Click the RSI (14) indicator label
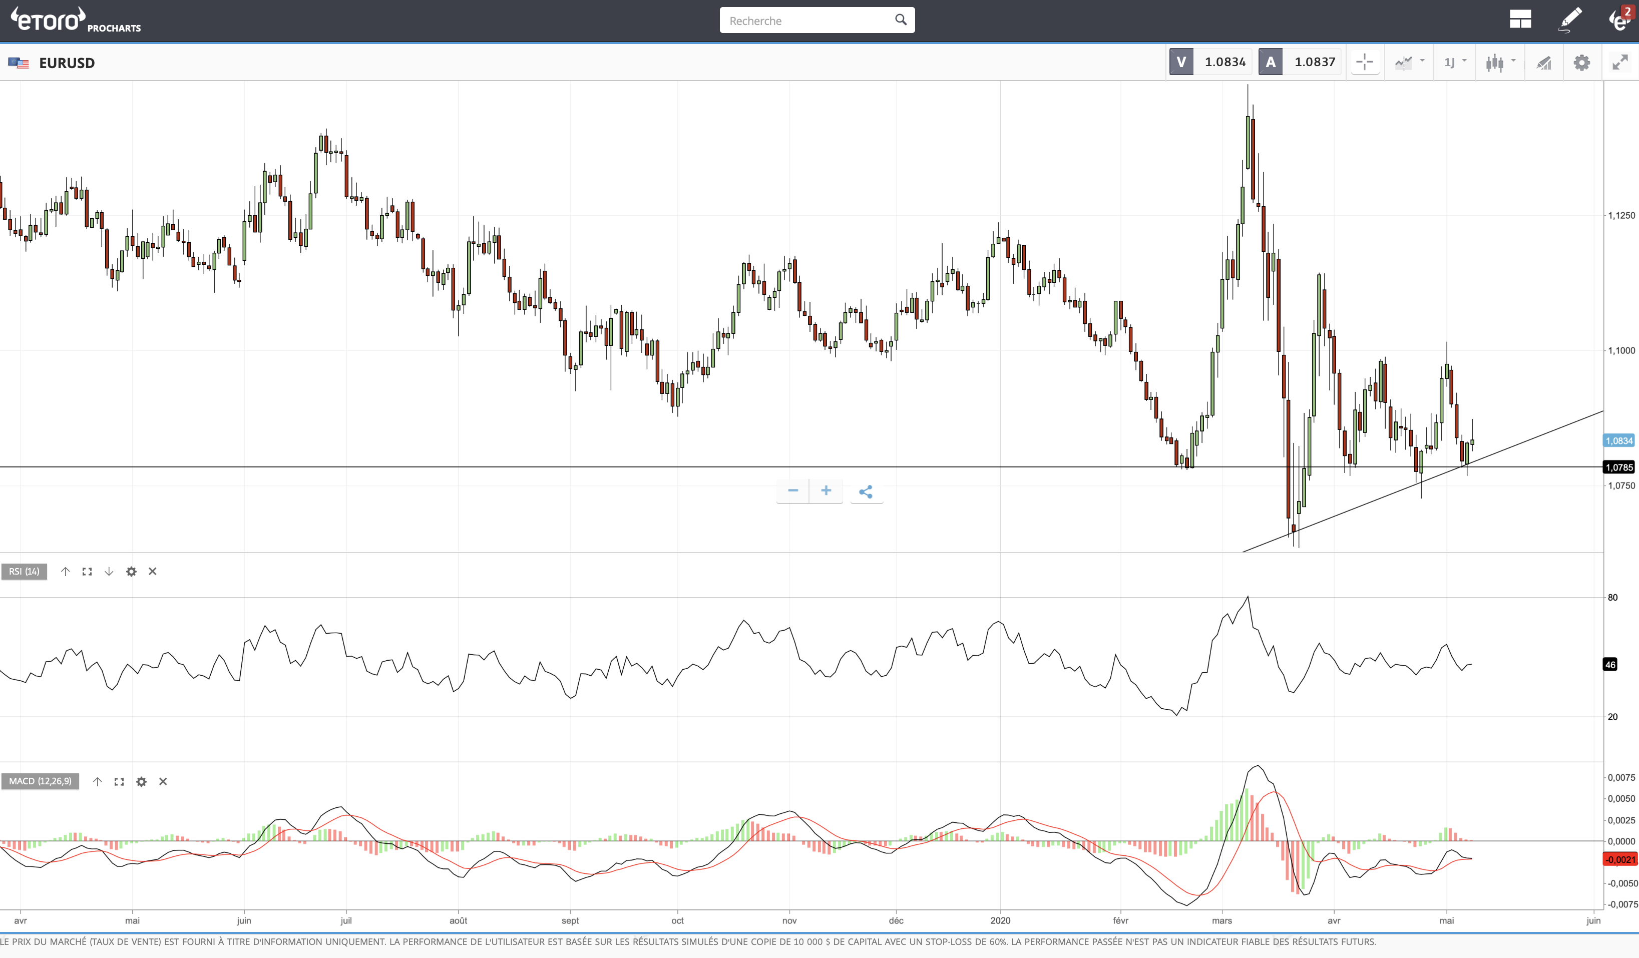1639x958 pixels. pyautogui.click(x=24, y=571)
